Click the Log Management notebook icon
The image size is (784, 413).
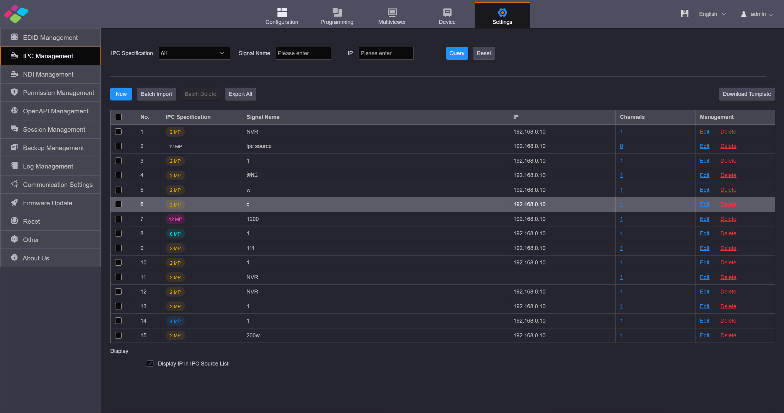(14, 166)
